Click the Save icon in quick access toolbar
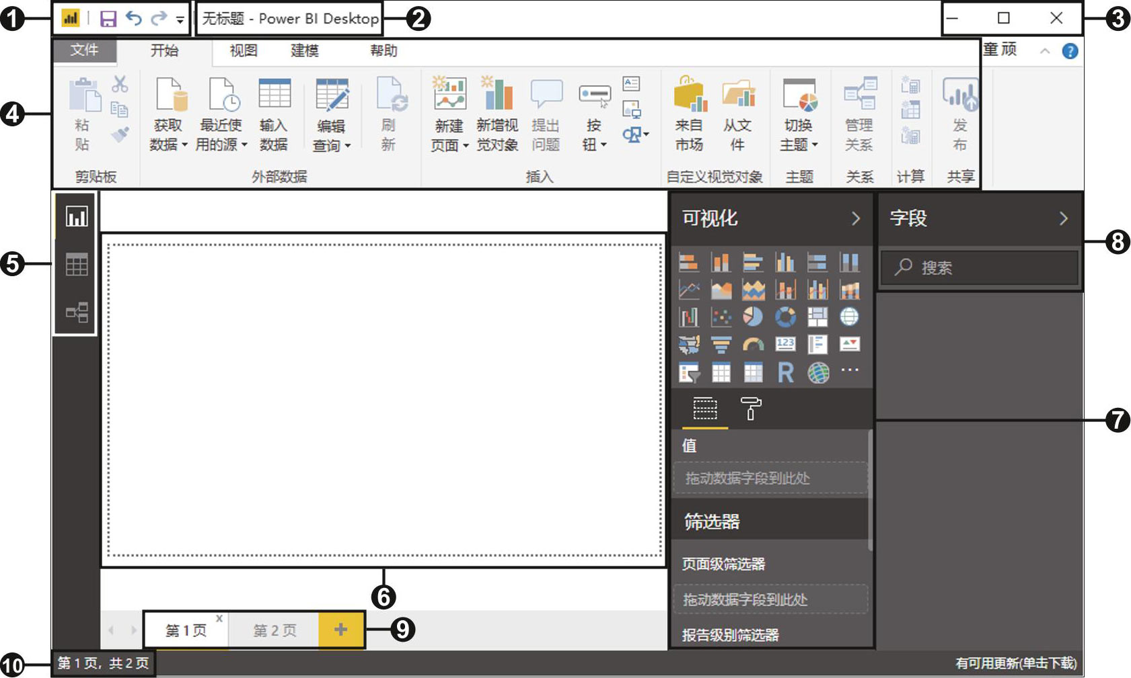 click(x=108, y=19)
